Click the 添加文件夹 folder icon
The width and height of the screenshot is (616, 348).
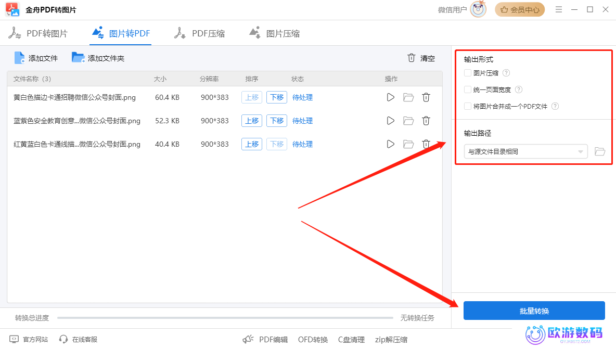(78, 58)
